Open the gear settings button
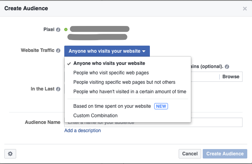This screenshot has height=164, width=252. (x=10, y=154)
